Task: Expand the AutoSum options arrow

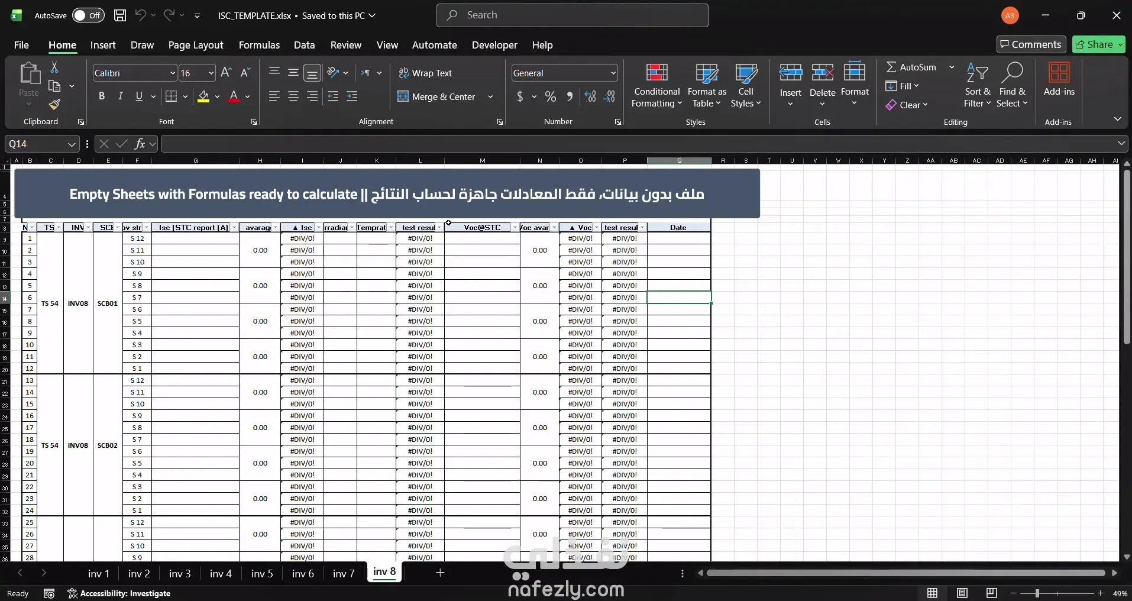Action: [952, 67]
